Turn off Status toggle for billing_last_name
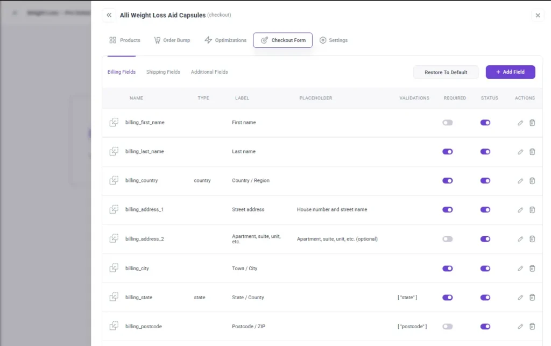The image size is (551, 346). pyautogui.click(x=485, y=152)
